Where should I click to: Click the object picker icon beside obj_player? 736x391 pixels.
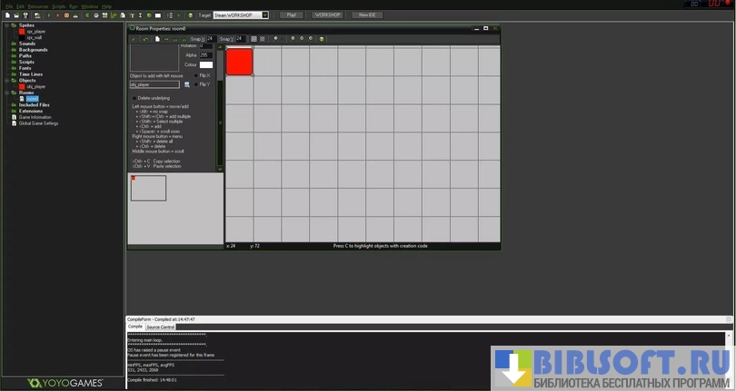point(186,84)
